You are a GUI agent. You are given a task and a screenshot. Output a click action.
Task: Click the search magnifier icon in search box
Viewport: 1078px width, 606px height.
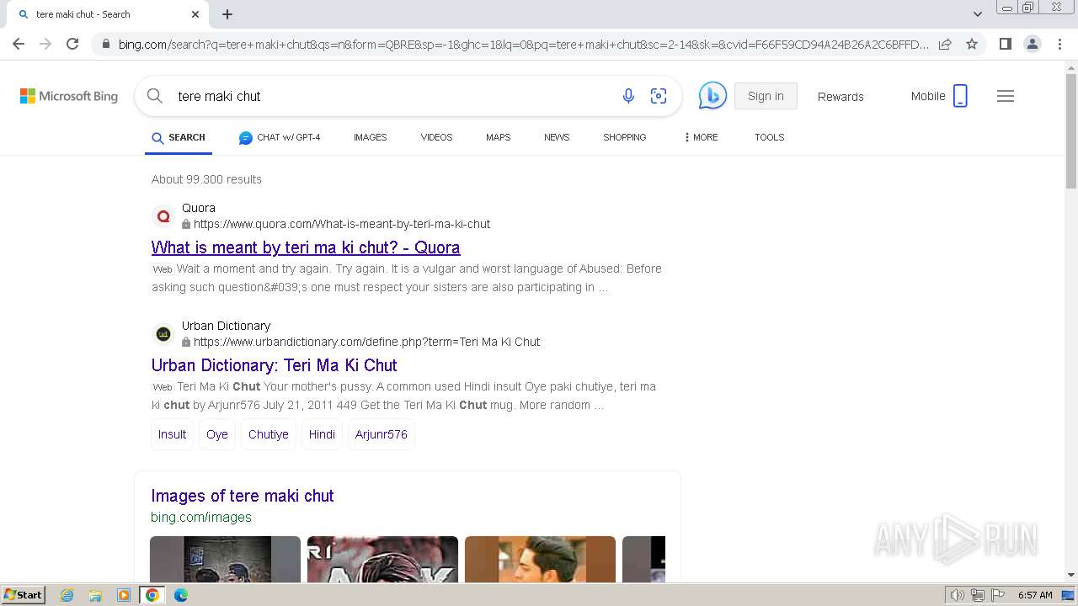point(155,96)
